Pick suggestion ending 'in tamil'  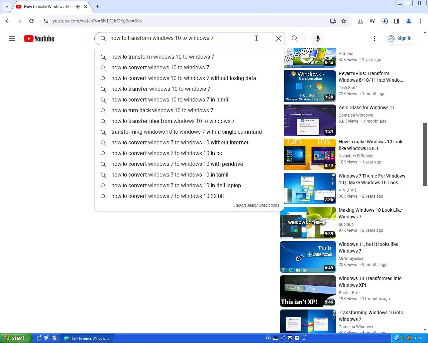tap(189, 175)
